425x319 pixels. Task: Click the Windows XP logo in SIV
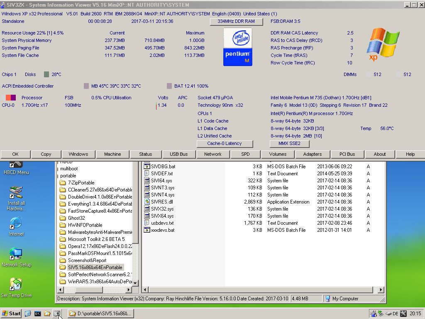[x=383, y=44]
